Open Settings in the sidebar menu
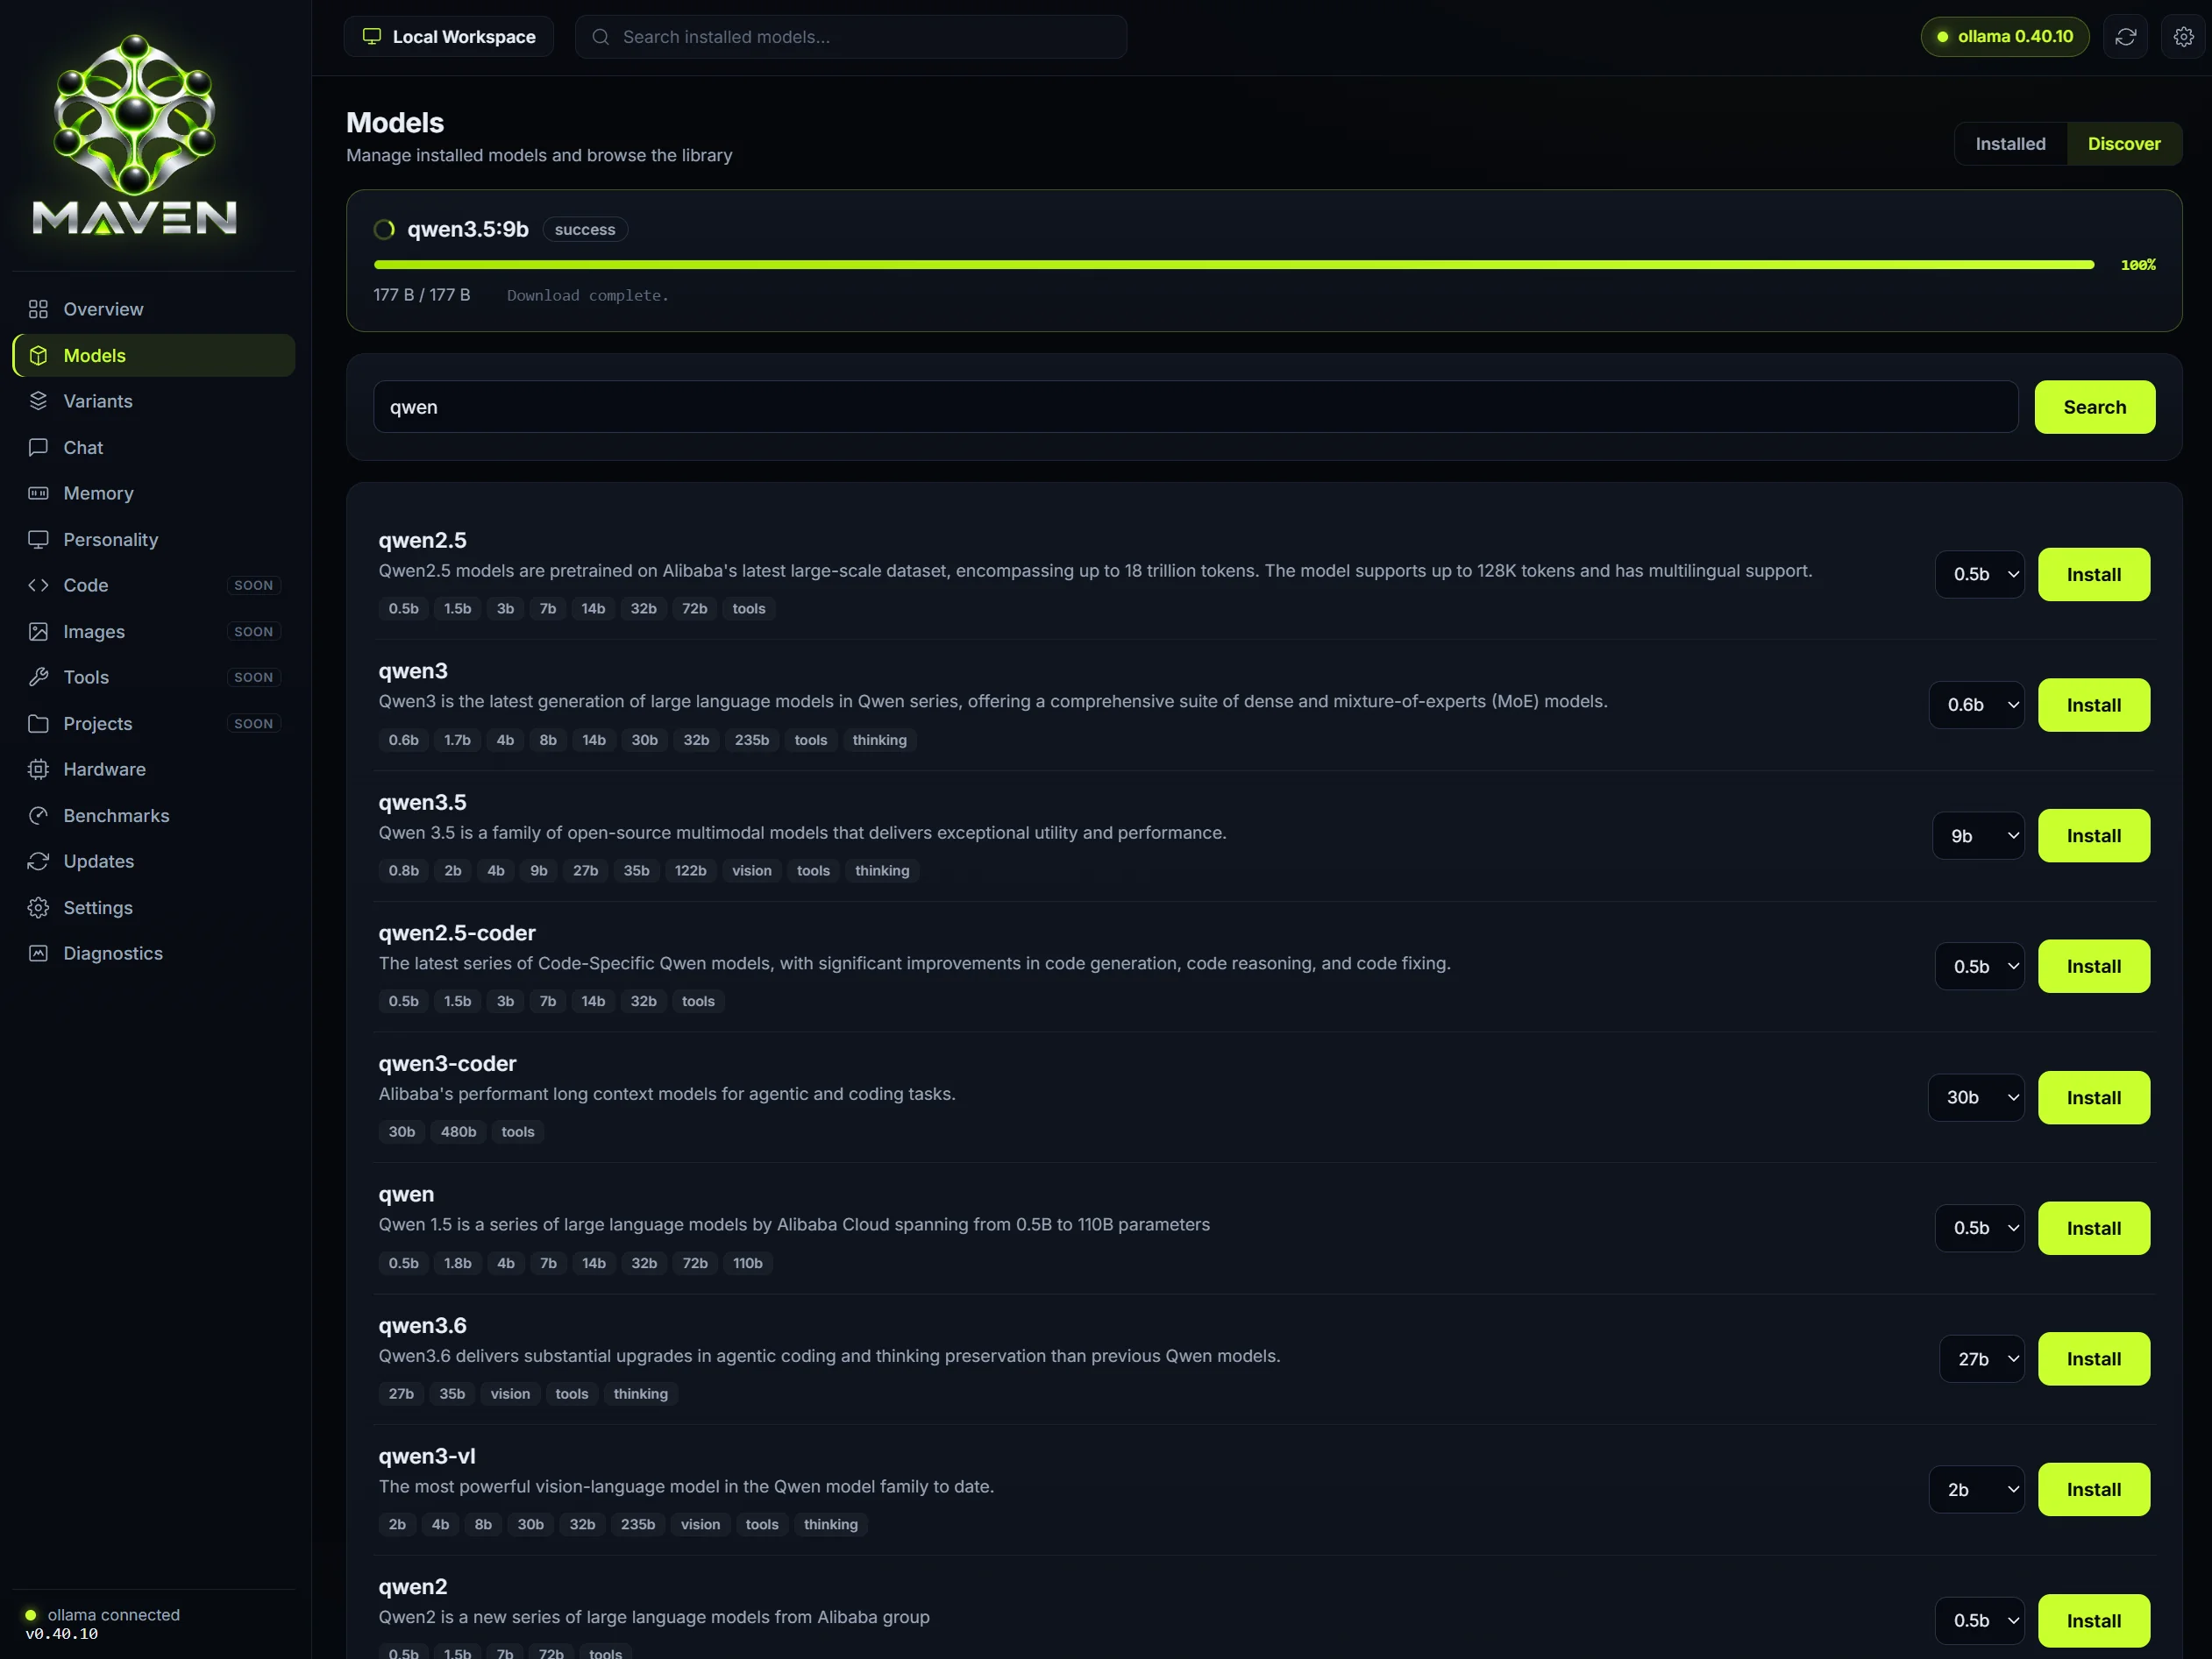This screenshot has height=1659, width=2212. [154, 907]
